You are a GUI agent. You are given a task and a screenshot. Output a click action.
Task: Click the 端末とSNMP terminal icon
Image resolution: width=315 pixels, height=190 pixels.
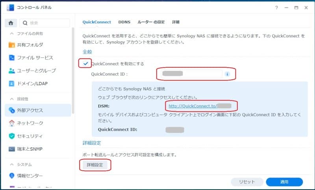(12, 149)
